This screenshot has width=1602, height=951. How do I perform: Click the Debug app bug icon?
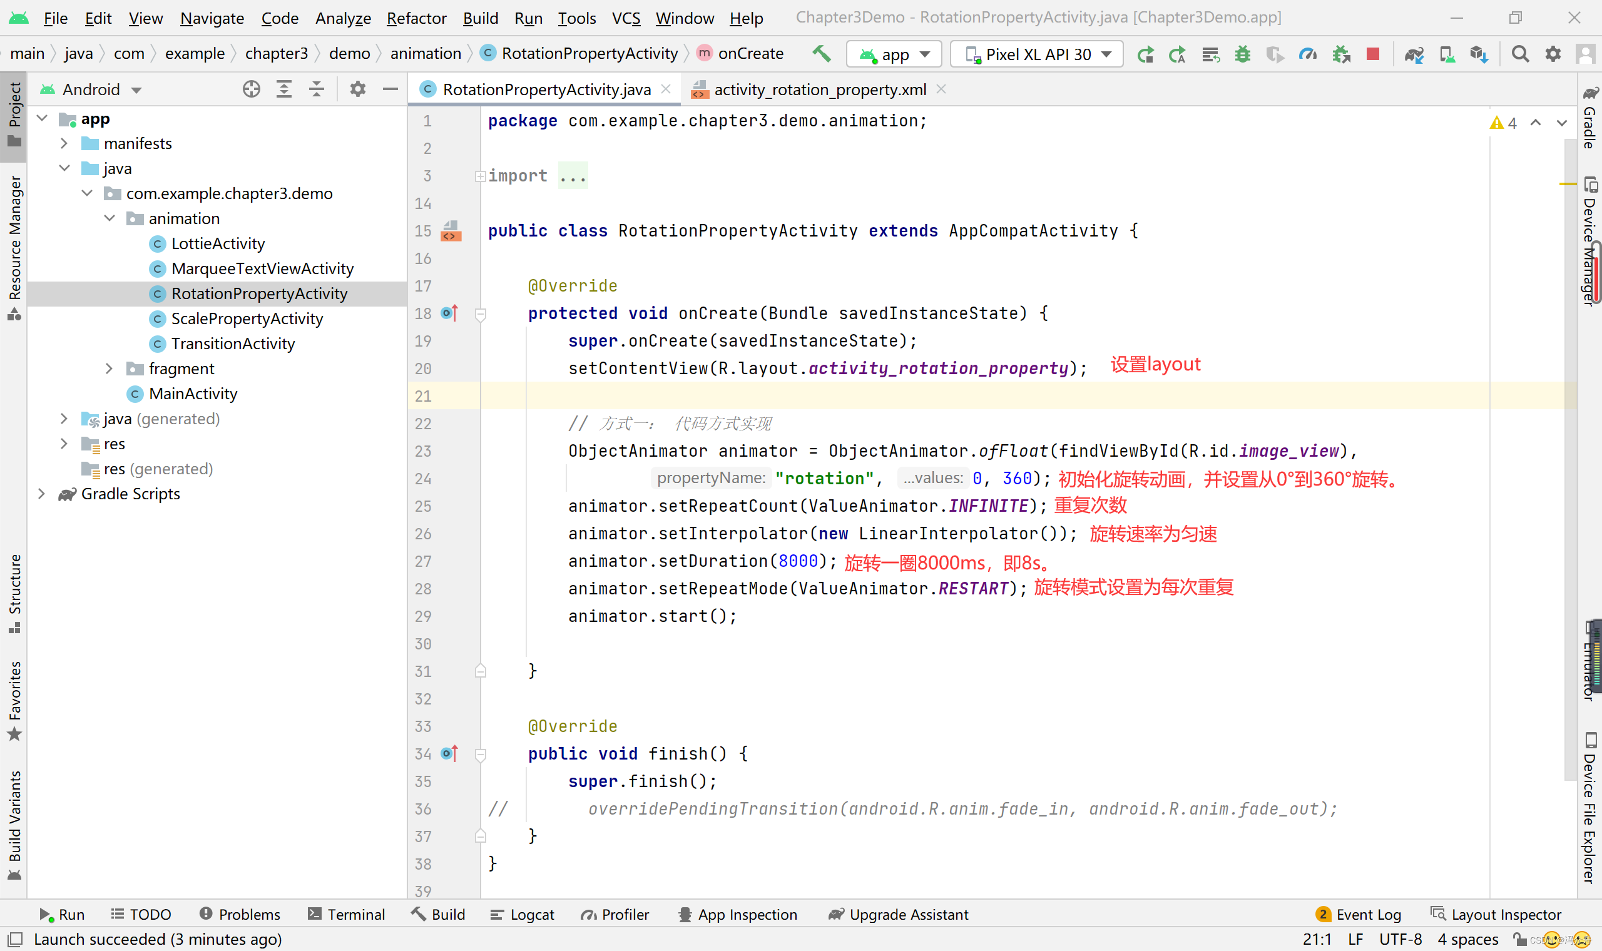coord(1243,54)
